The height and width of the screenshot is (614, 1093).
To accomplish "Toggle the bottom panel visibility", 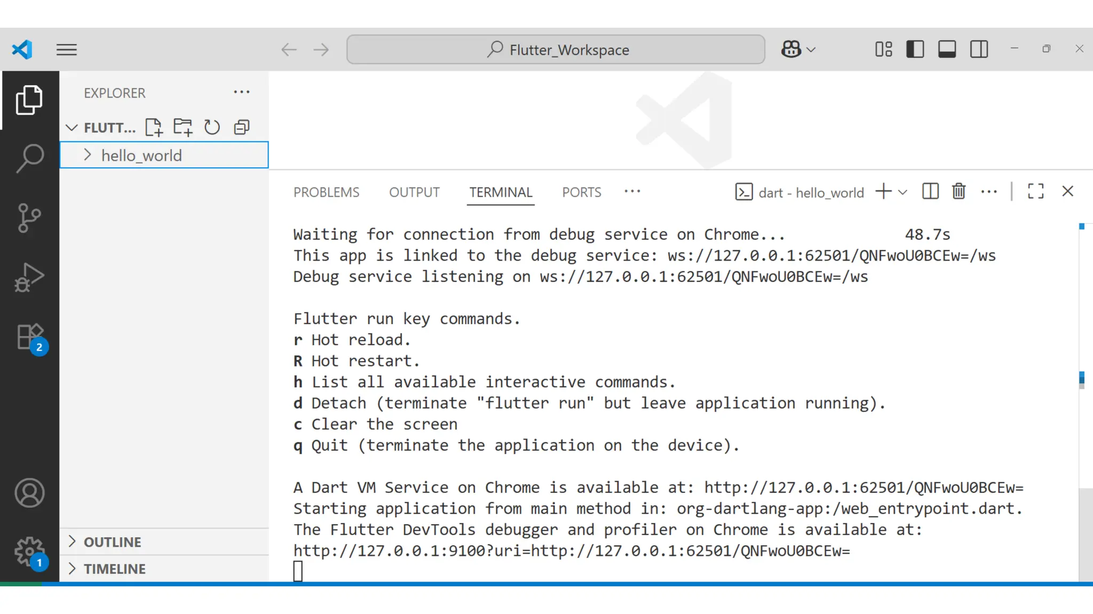I will click(947, 50).
